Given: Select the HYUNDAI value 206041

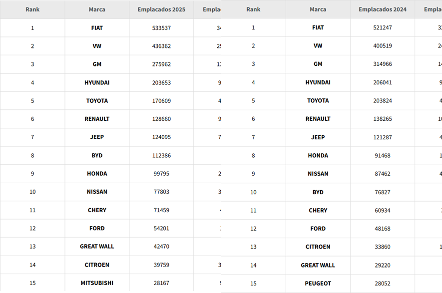Looking at the screenshot, I should coord(382,82).
